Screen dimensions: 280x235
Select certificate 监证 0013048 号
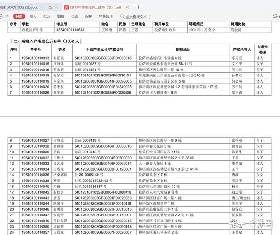(x=88, y=152)
